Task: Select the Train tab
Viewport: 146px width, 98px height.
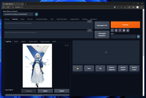Action: pyautogui.click(x=52, y=19)
